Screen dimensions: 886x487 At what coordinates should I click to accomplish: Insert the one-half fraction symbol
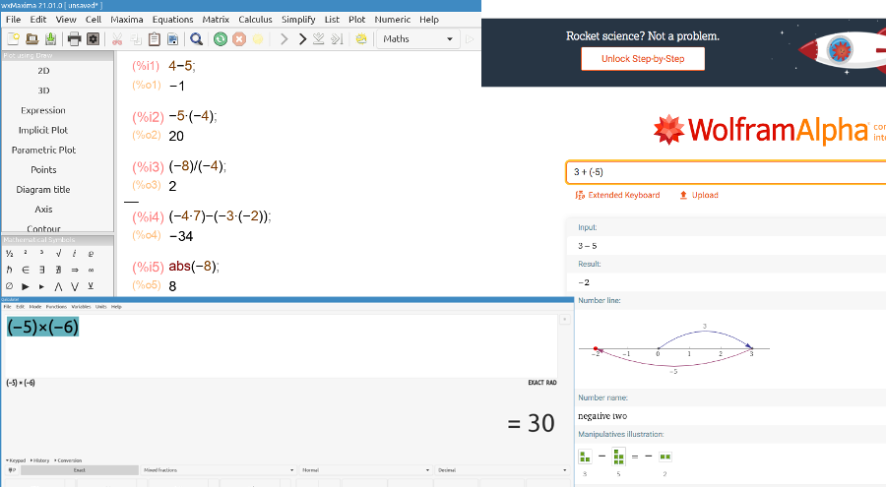point(9,254)
